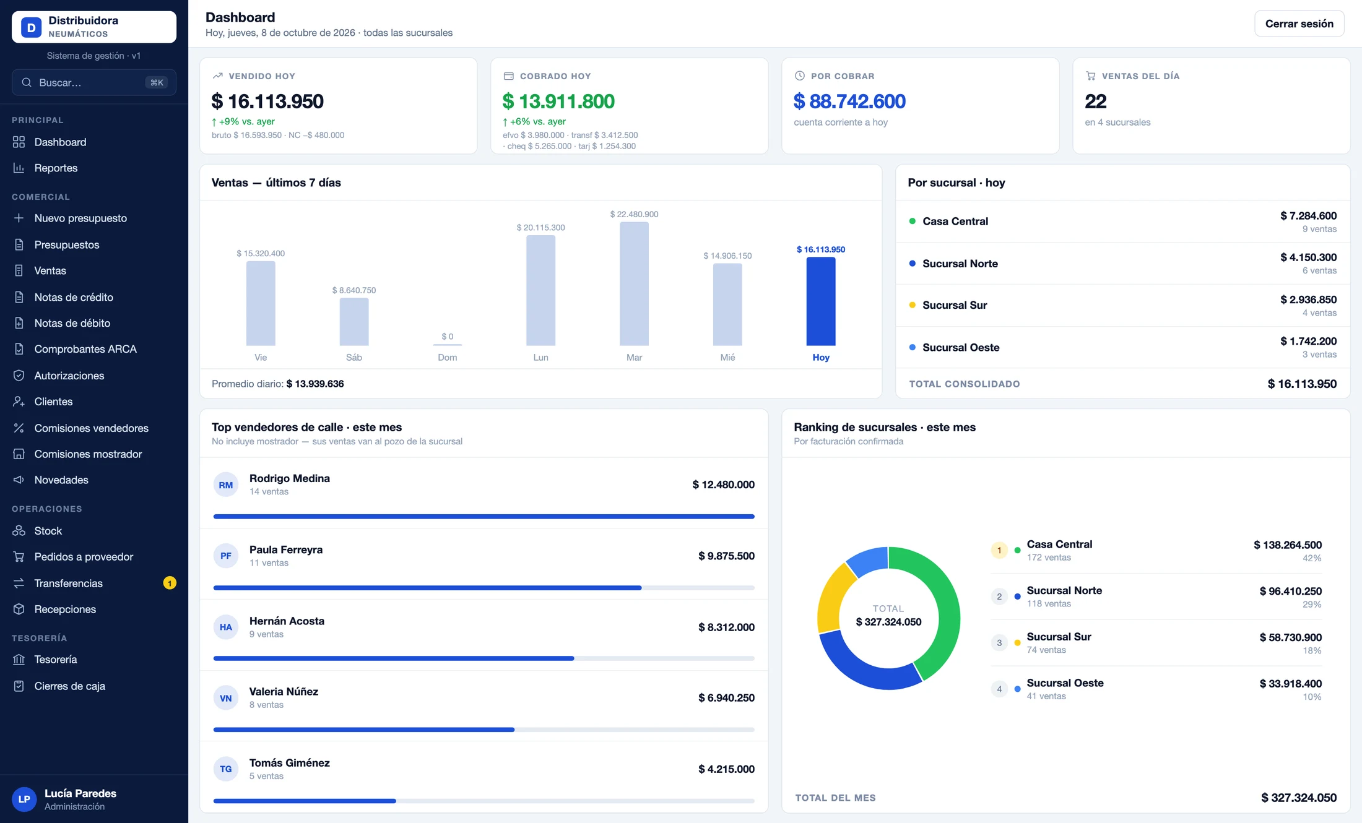Viewport: 1362px width, 823px height.
Task: Click the Clientes person icon
Action: click(19, 402)
